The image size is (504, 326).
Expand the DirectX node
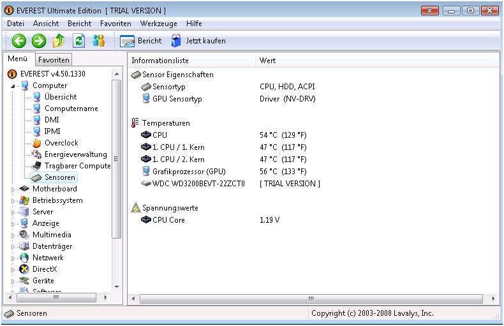pos(13,270)
